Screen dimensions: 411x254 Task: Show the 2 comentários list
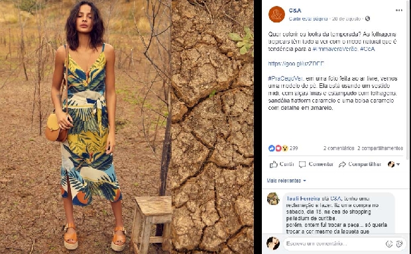point(339,148)
